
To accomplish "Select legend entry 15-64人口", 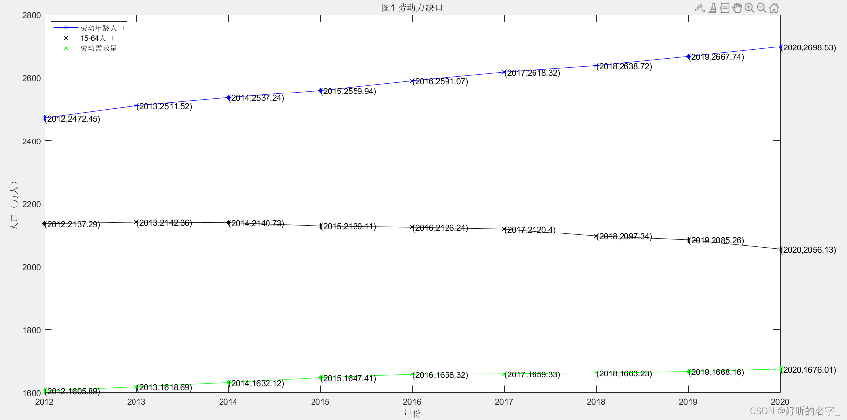I will click(97, 38).
